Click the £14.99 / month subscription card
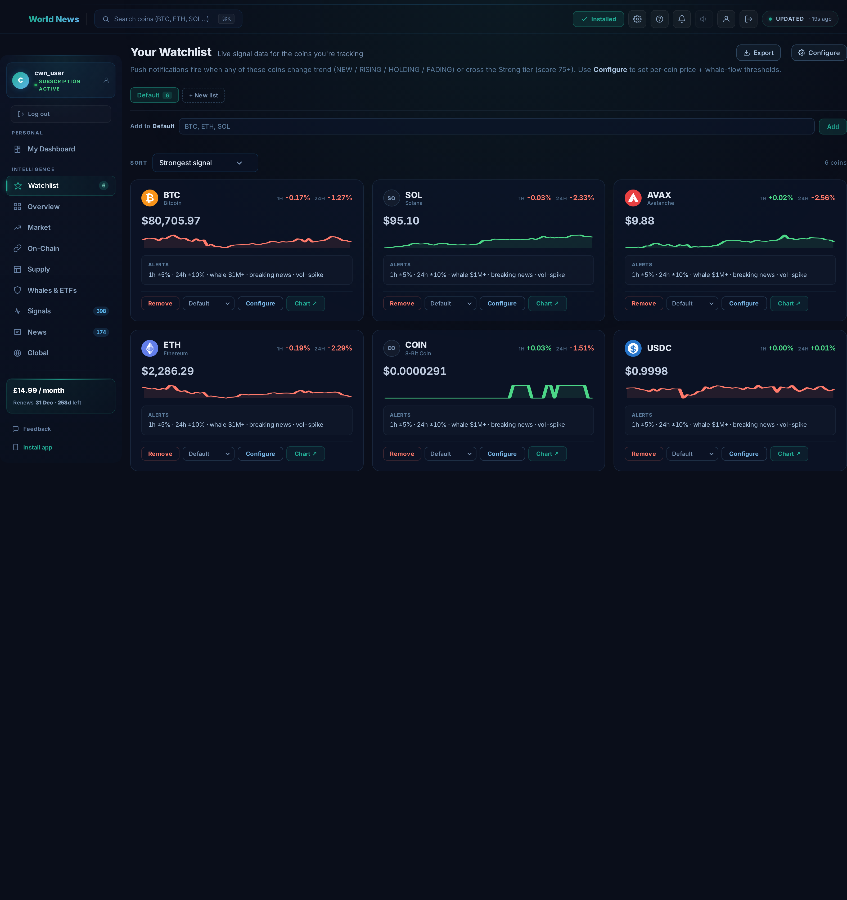This screenshot has width=847, height=900. point(61,396)
